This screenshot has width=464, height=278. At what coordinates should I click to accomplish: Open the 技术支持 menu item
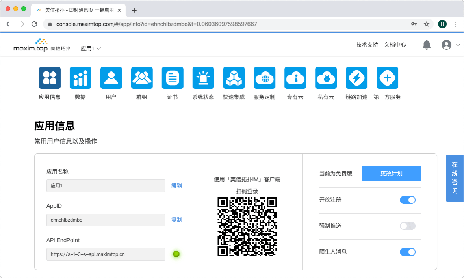(x=367, y=45)
